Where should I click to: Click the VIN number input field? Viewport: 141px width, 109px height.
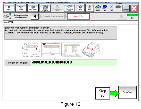coord(74,63)
